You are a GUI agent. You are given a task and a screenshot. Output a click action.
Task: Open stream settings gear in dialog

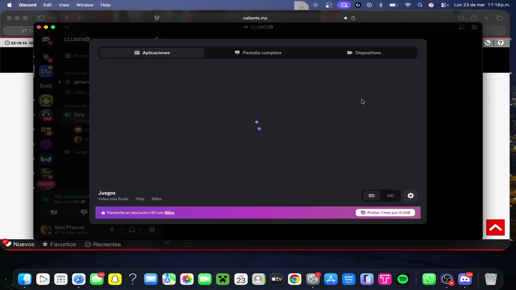pos(410,196)
